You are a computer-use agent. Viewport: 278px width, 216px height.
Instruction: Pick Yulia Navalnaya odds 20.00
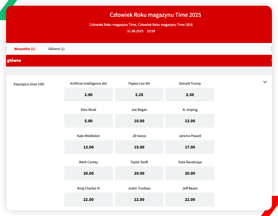tap(190, 173)
